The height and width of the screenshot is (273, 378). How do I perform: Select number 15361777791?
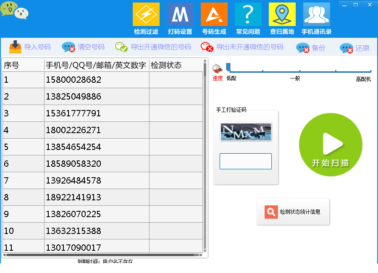click(73, 113)
